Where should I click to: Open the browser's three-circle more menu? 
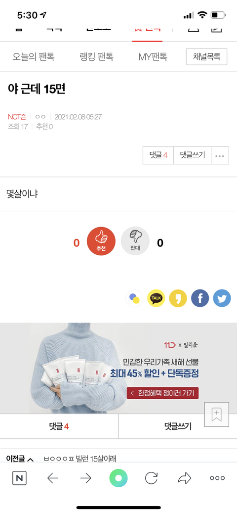click(217, 478)
